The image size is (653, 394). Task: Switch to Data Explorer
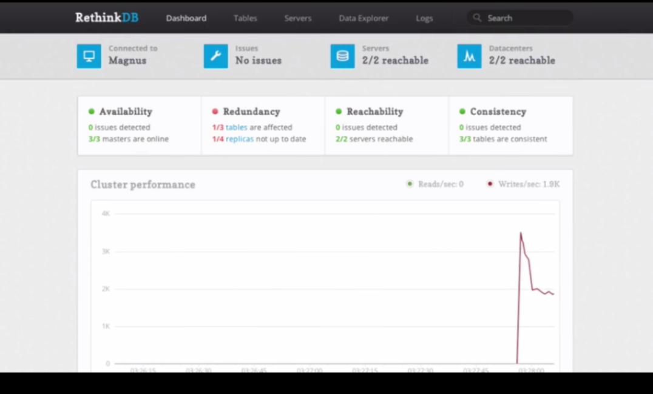tap(364, 18)
